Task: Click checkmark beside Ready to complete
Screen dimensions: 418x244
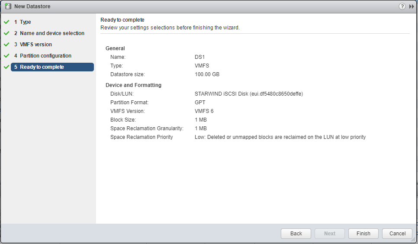Action: [x=6, y=67]
